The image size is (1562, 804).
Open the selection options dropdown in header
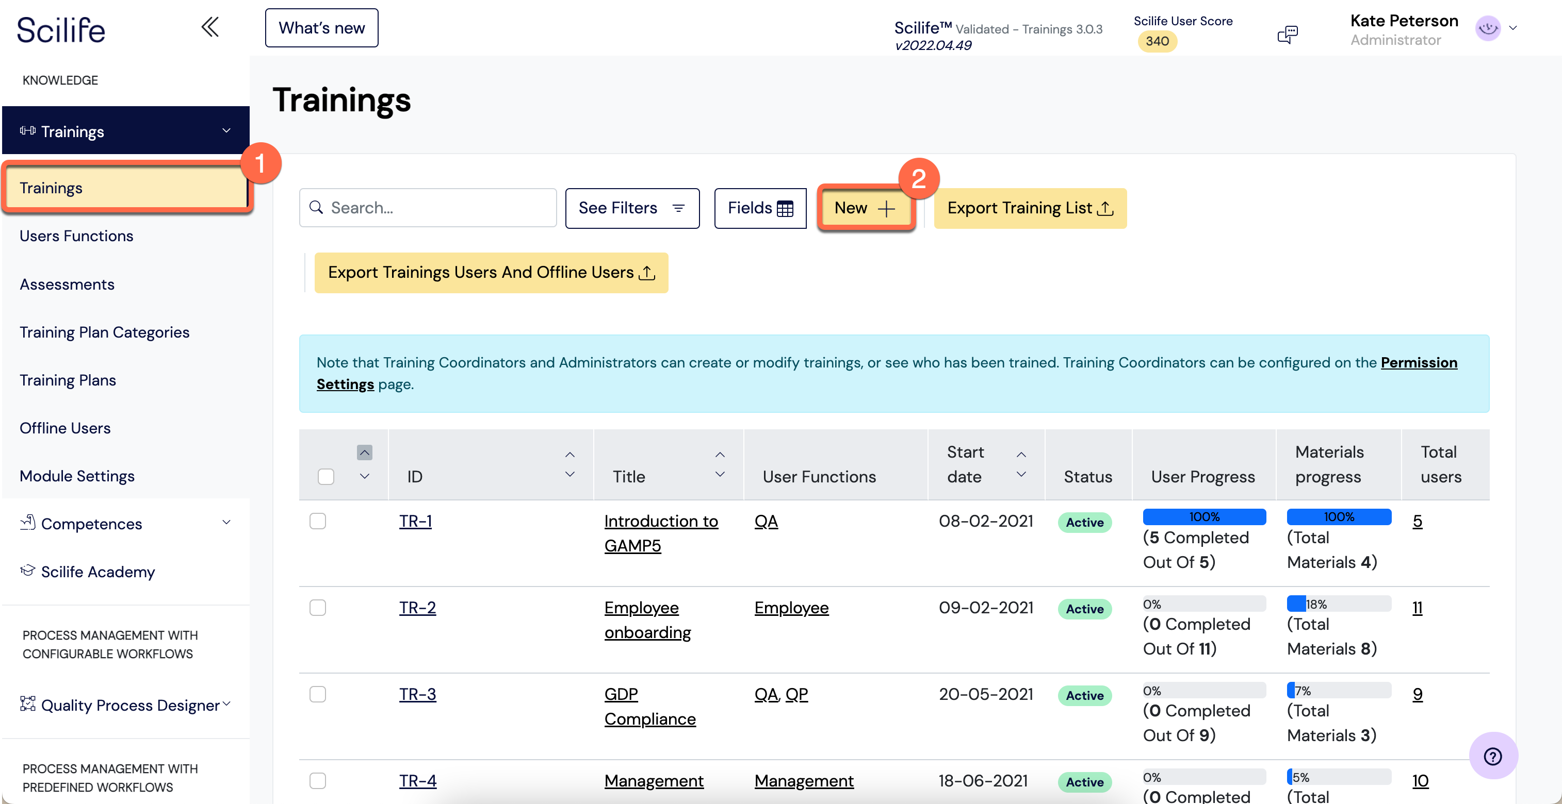364,476
